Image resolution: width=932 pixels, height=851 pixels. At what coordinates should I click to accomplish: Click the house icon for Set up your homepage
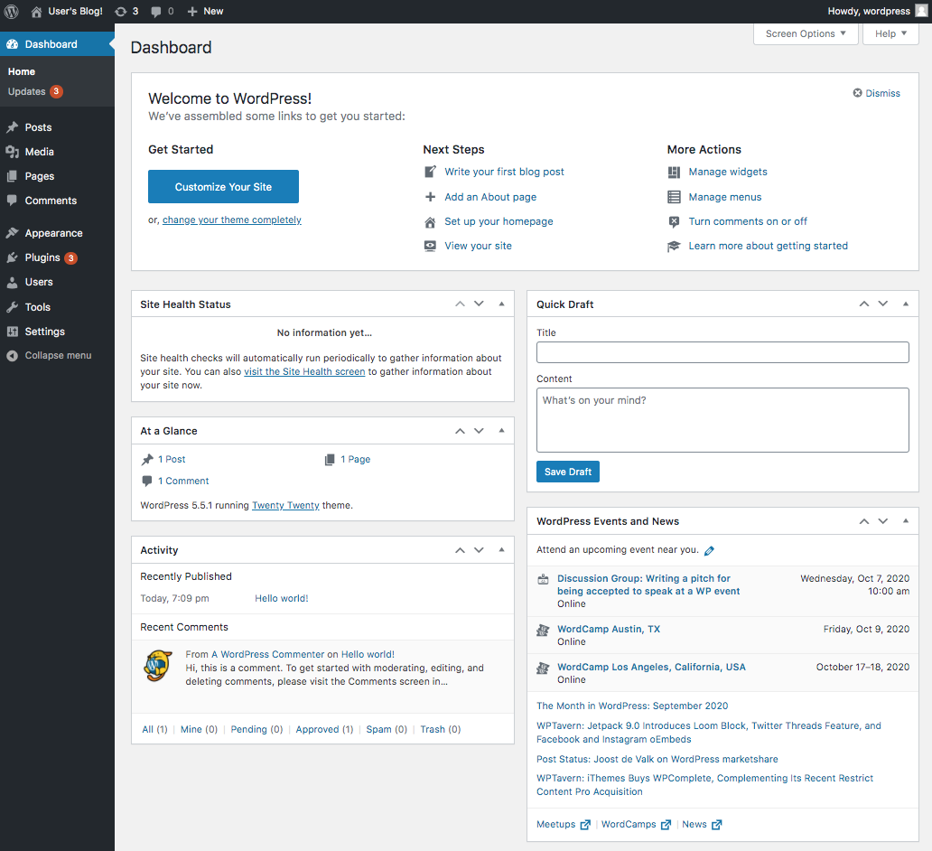pyautogui.click(x=431, y=222)
